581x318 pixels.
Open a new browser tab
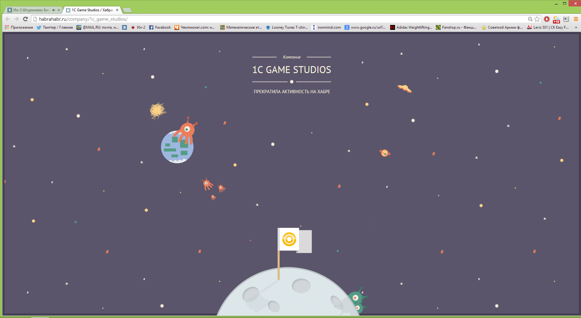point(127,10)
